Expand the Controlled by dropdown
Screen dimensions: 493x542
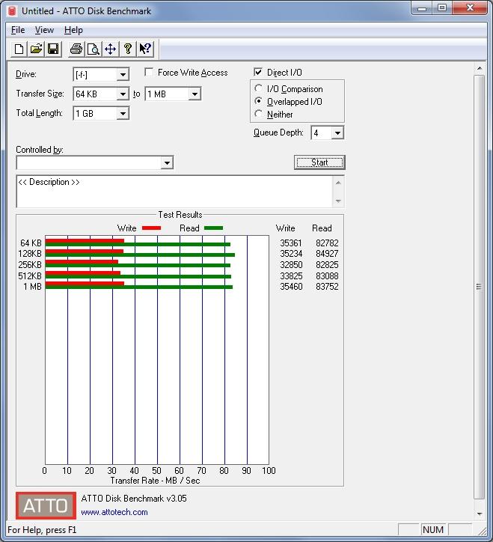[167, 162]
